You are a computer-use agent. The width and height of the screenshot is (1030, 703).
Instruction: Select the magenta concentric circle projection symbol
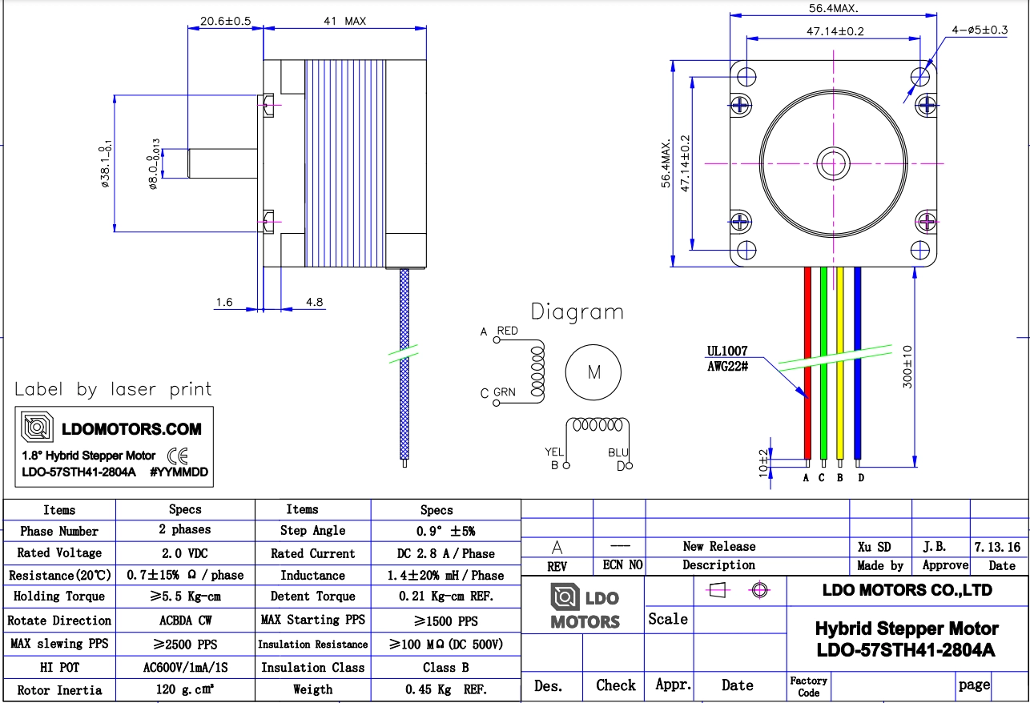click(759, 591)
